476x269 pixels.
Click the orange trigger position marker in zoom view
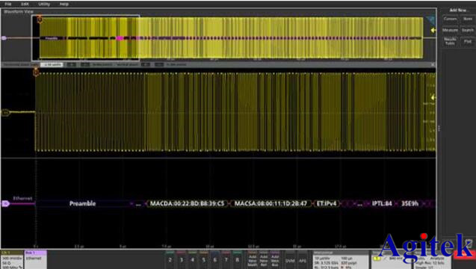36,72
